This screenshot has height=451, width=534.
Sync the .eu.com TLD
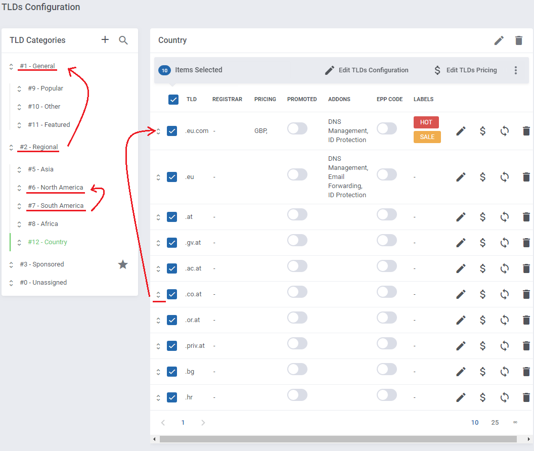(x=504, y=131)
